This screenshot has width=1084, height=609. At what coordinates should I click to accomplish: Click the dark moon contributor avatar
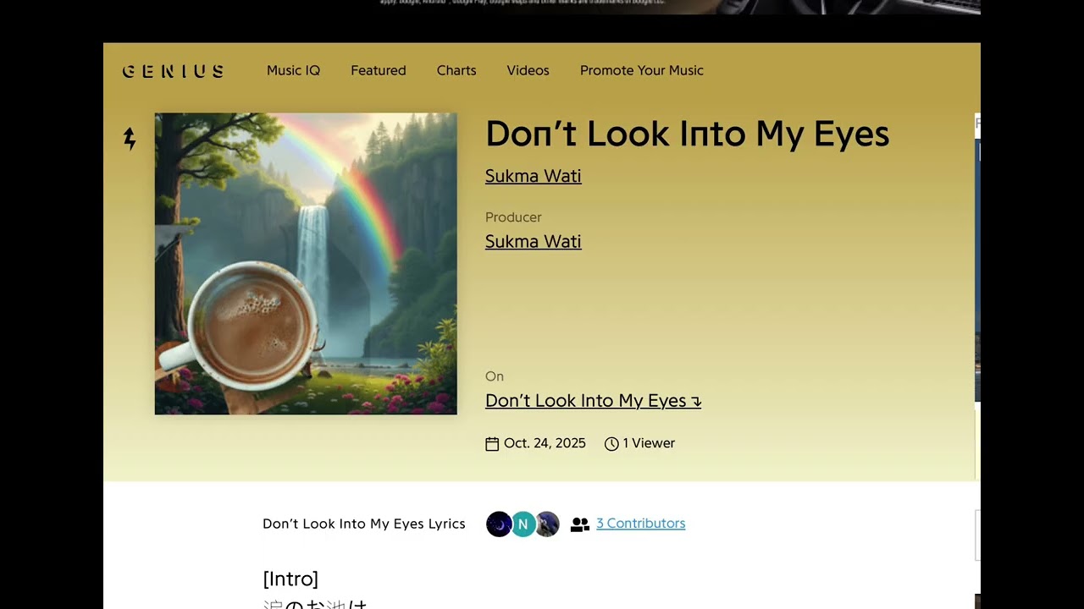499,524
